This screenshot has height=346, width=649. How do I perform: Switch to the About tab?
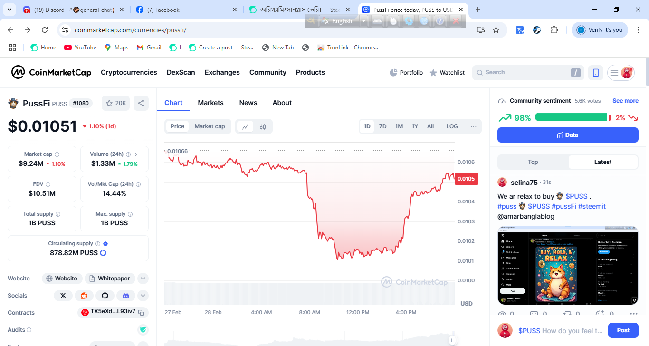click(282, 103)
